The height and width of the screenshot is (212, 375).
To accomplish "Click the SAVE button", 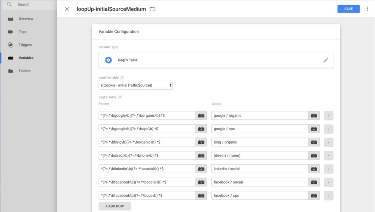I will click(348, 9).
